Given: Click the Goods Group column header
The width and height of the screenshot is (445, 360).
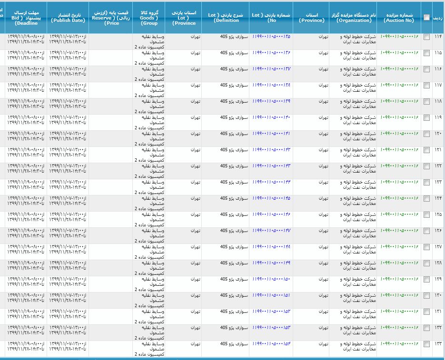Looking at the screenshot, I should coord(149,18).
